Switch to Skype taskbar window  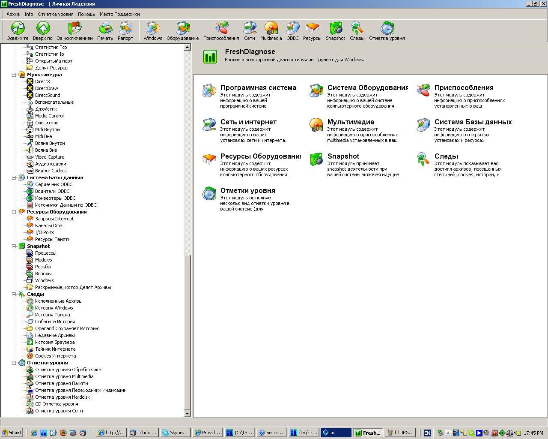175,433
